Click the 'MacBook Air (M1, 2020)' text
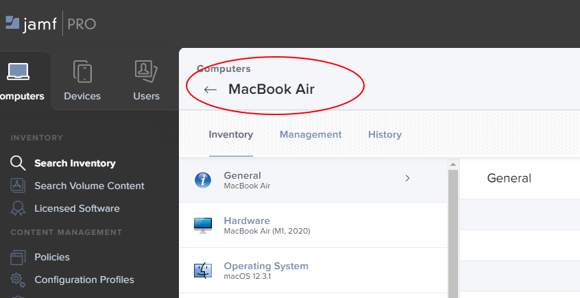This screenshot has height=298, width=580. [267, 231]
